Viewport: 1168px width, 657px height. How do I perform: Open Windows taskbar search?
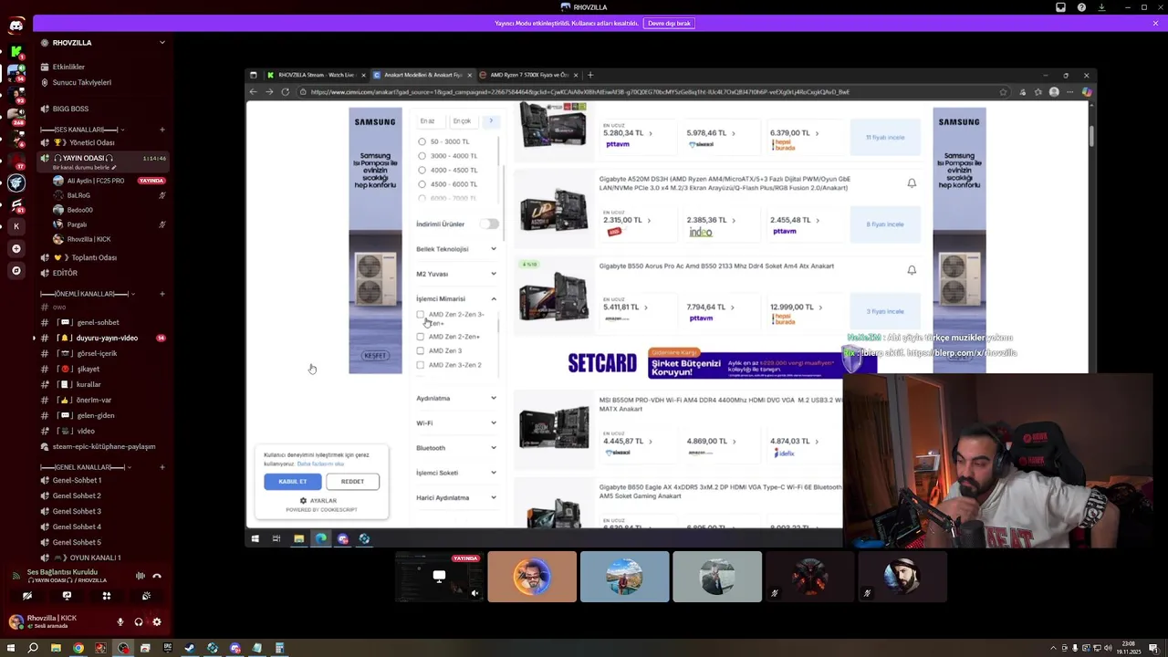pos(33,649)
